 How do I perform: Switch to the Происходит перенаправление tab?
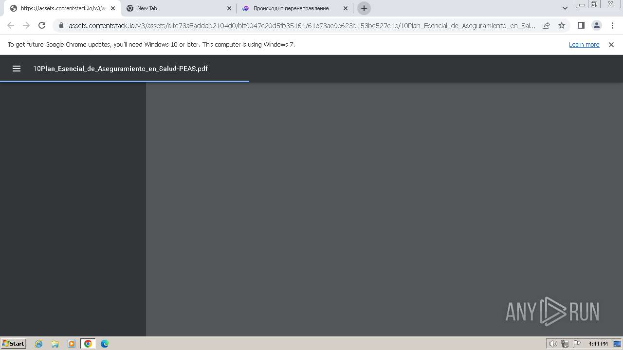(x=295, y=8)
